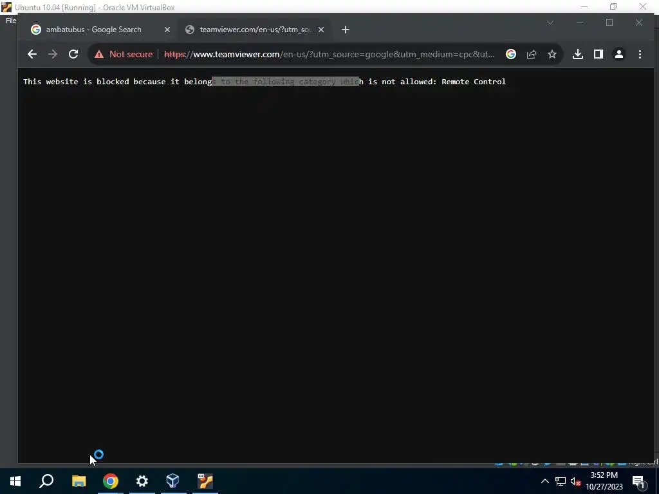Image resolution: width=659 pixels, height=494 pixels.
Task: Open Windows taskbar search
Action: pyautogui.click(x=46, y=481)
